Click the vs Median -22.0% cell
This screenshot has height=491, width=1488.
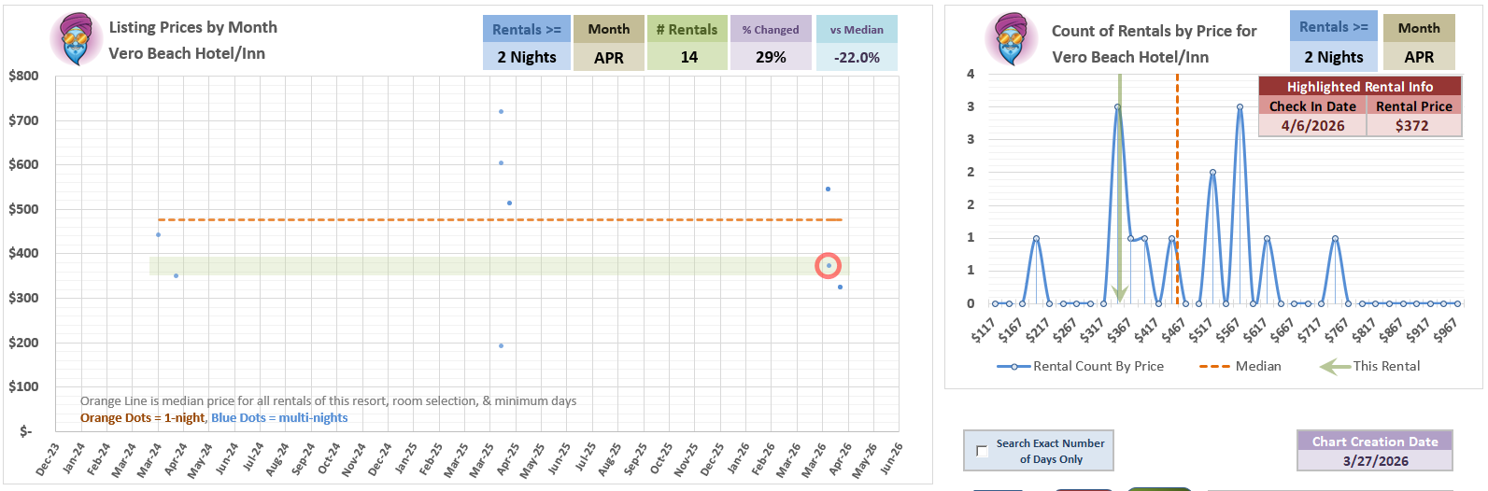(x=857, y=57)
